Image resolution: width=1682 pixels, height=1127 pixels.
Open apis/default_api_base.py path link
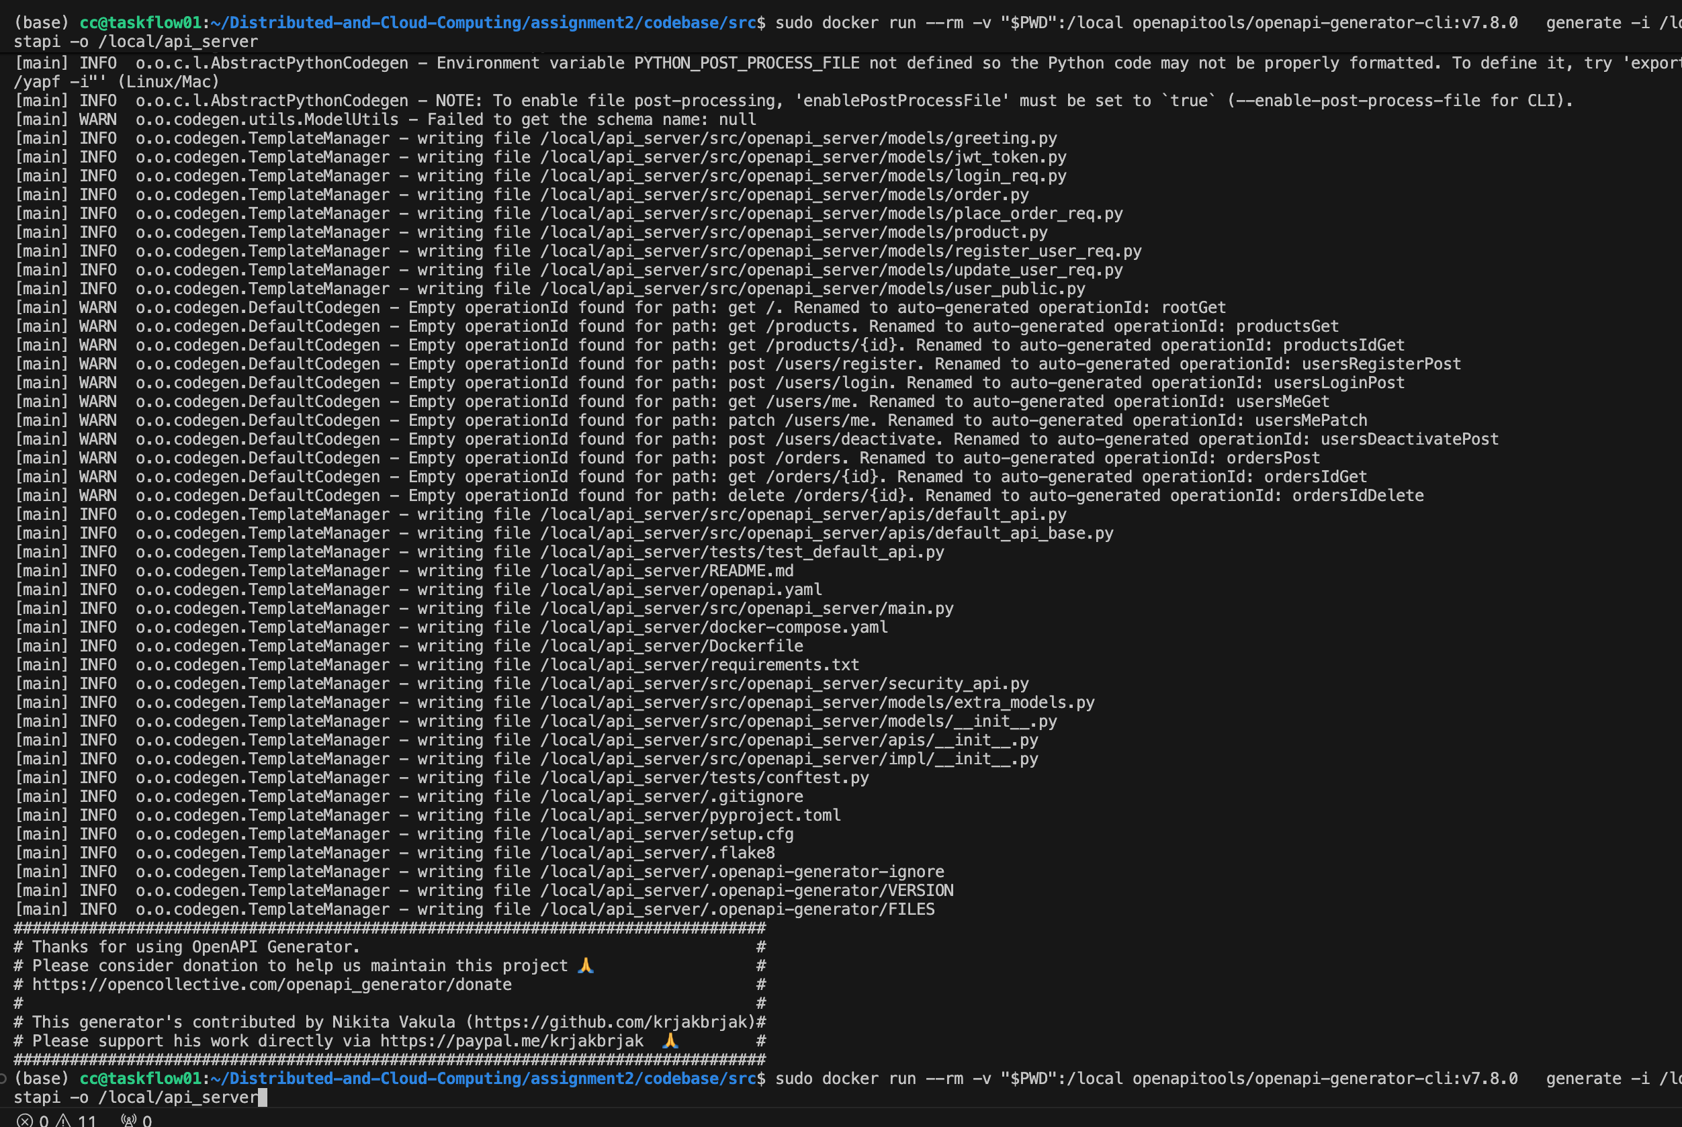coord(826,533)
